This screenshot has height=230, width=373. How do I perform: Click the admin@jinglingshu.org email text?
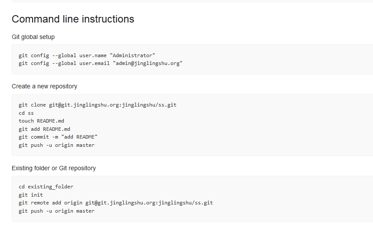[147, 63]
